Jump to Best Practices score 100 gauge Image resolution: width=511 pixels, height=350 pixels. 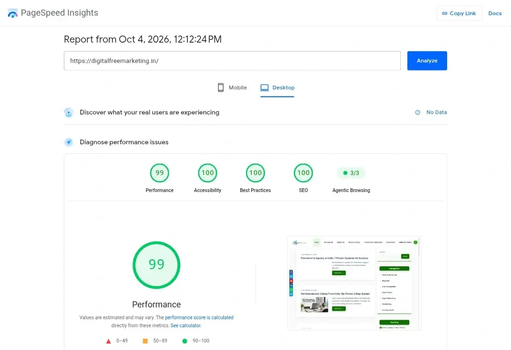[x=255, y=173]
